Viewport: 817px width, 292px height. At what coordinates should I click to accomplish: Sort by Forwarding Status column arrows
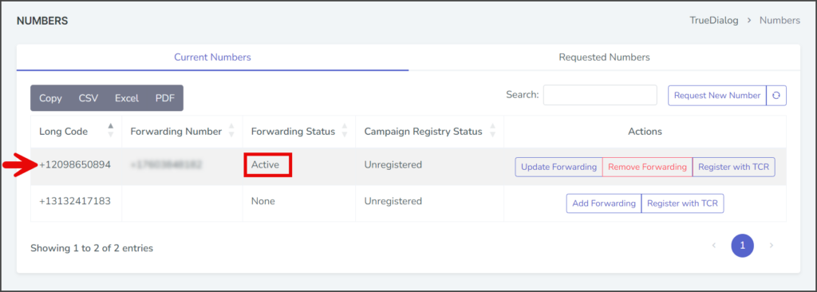coord(344,130)
